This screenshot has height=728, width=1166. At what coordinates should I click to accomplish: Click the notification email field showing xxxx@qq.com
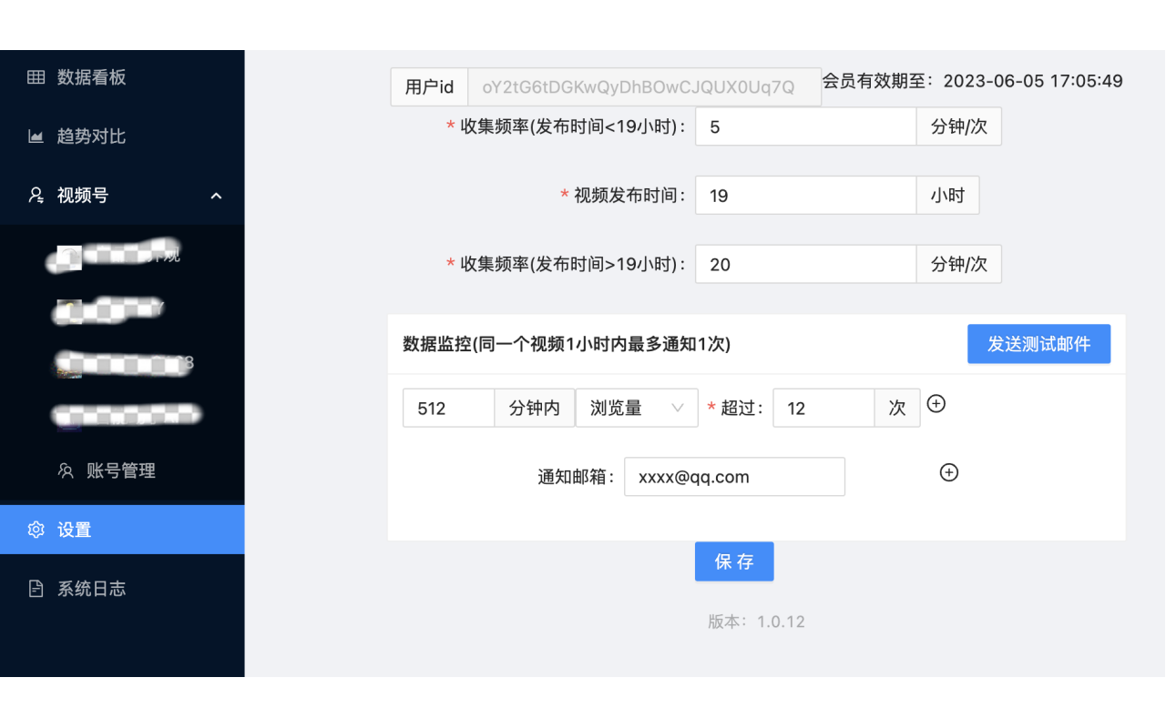(734, 476)
